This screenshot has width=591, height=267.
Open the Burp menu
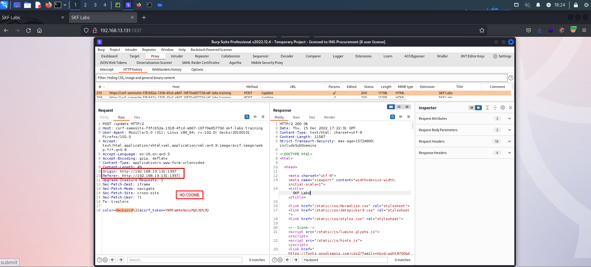(x=101, y=50)
